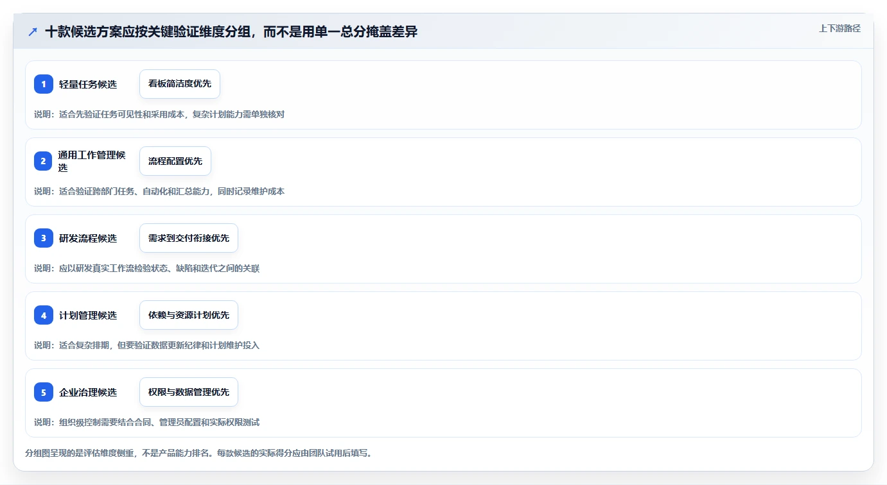
Task: Click the 依赖与资源计划优先 chip
Action: pos(189,315)
